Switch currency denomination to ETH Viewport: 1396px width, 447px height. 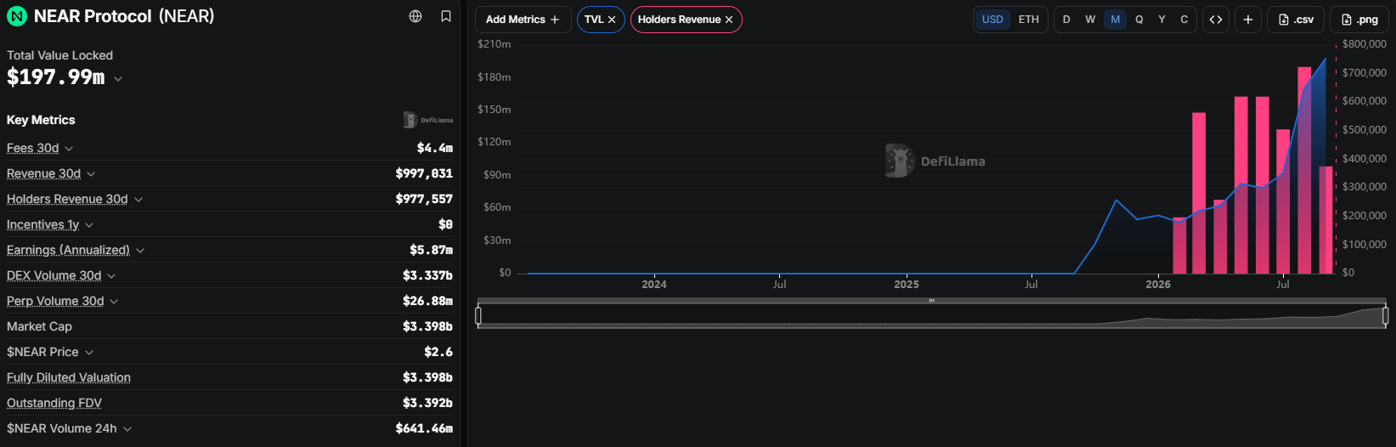(1028, 20)
